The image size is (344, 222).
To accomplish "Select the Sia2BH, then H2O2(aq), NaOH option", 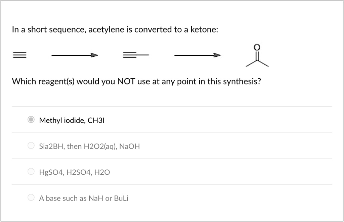I will click(31, 145).
